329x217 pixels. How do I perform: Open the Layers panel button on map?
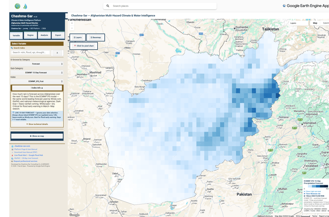click(78, 37)
